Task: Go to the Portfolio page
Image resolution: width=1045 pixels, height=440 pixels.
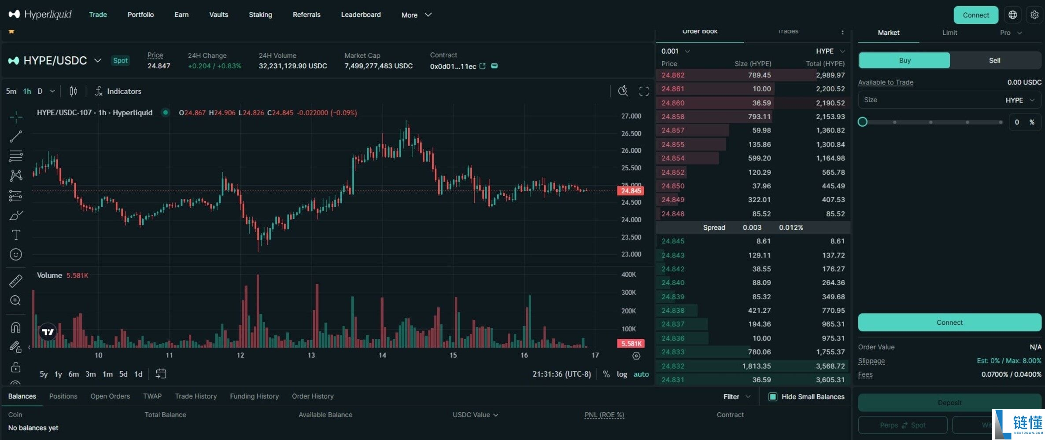Action: click(140, 15)
